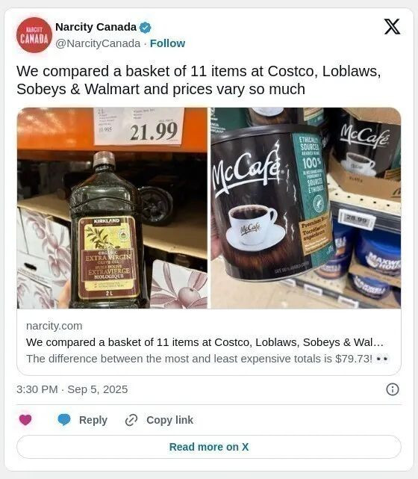418x479 pixels.
Task: Click Read more on X button
Action: click(209, 447)
